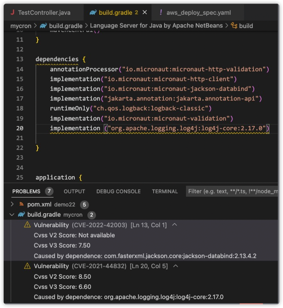
Task: Close the build.gradle editor tab
Action: (x=145, y=13)
